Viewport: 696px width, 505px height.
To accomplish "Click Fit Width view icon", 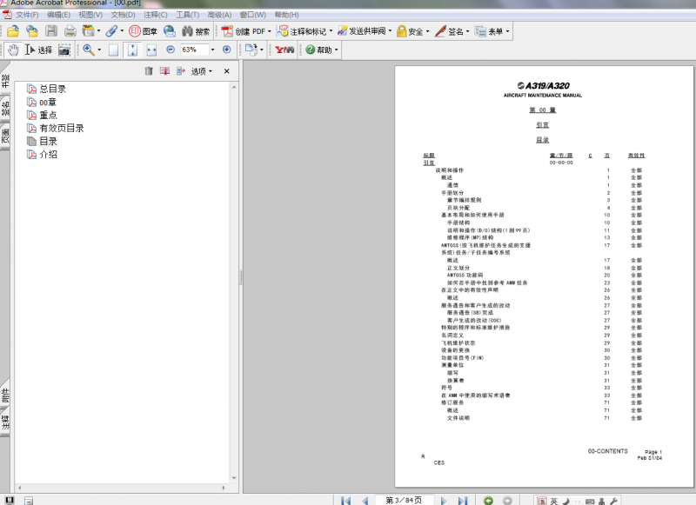I will pyautogui.click(x=151, y=50).
